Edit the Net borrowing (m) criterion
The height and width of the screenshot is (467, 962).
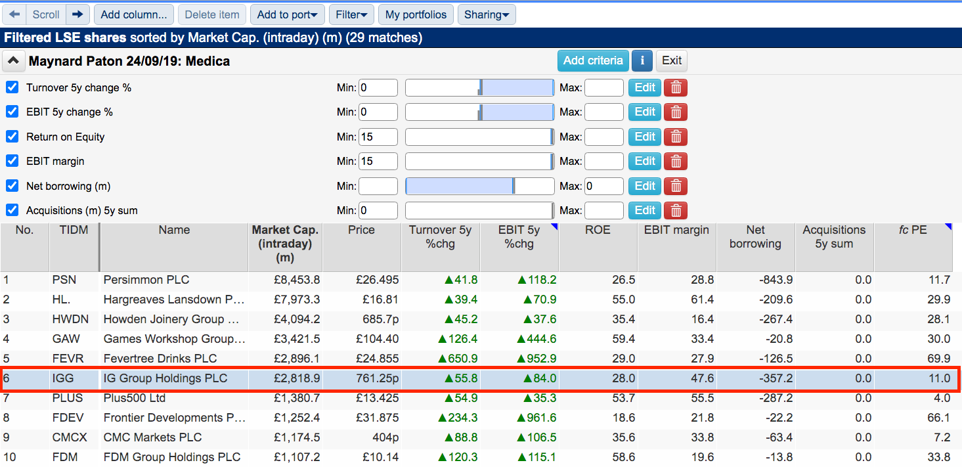click(645, 186)
